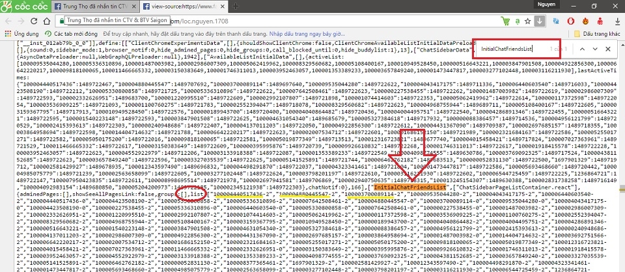
Task: Go back to the previous page
Action: pyautogui.click(x=8, y=21)
